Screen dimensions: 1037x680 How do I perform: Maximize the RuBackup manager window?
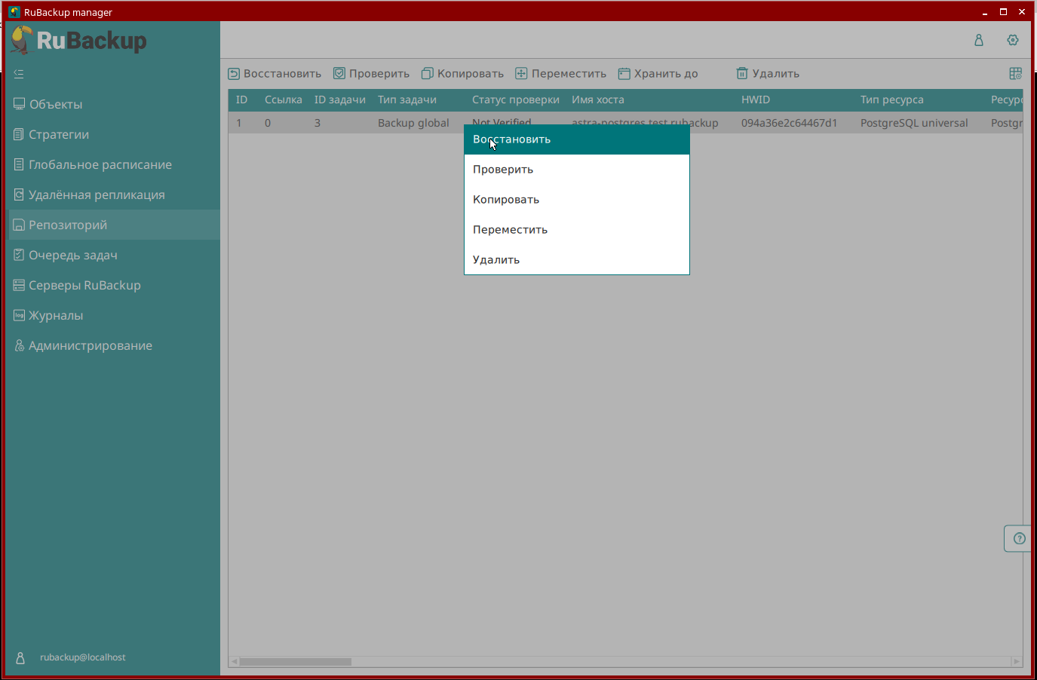(1003, 12)
